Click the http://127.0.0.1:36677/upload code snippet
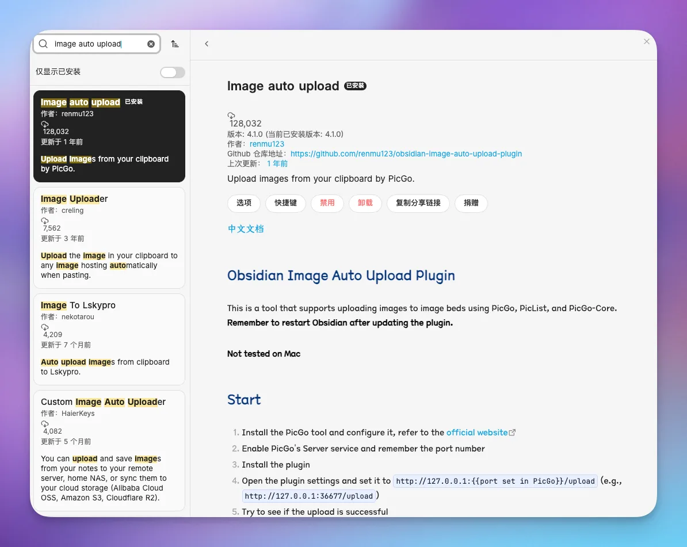 (309, 496)
